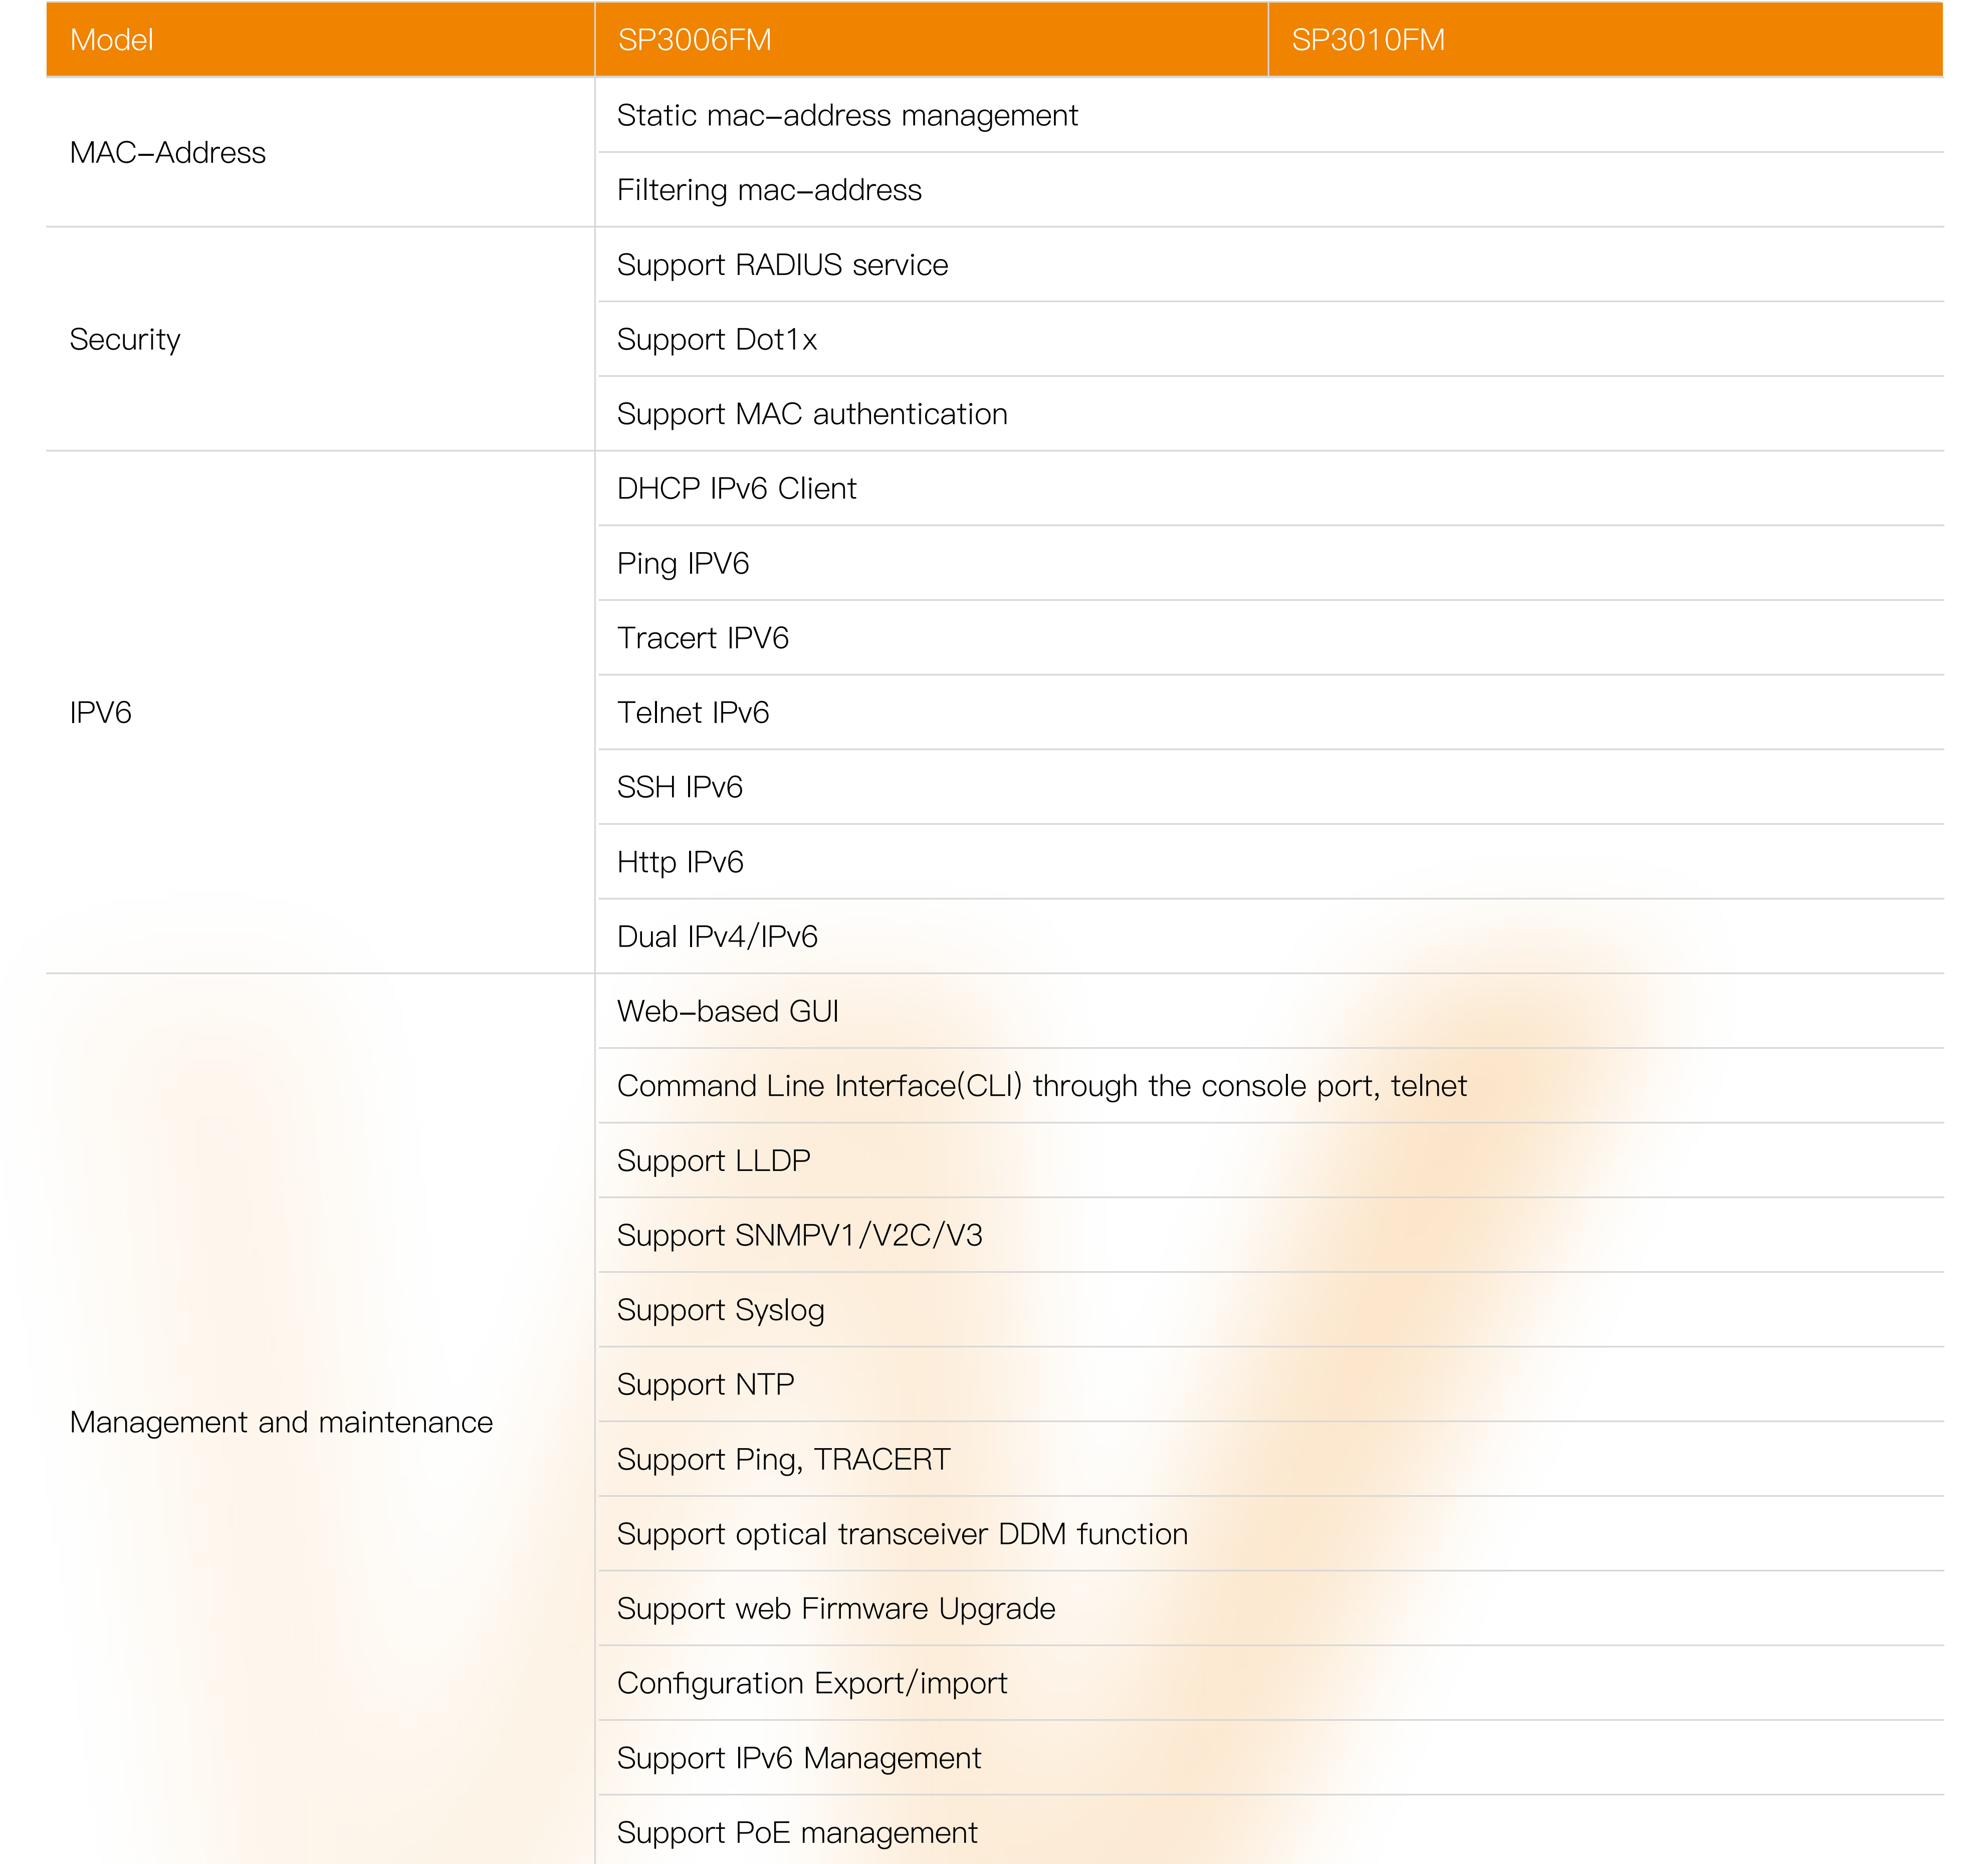Click Management and maintenance category label
The width and height of the screenshot is (1988, 1864).
(x=281, y=1422)
